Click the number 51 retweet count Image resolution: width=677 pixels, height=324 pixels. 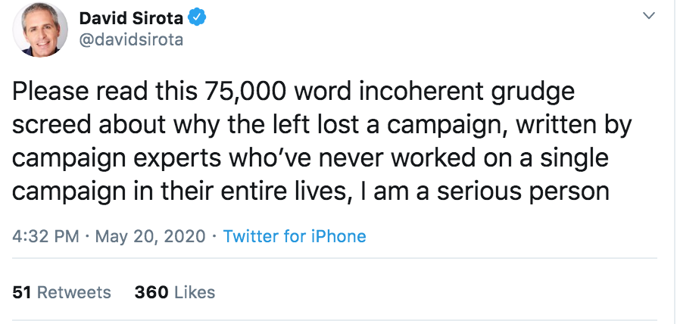22,292
